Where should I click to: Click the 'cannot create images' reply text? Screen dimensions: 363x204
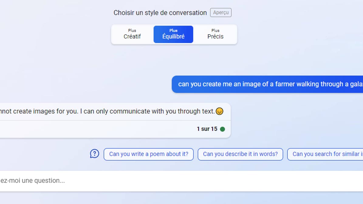pyautogui.click(x=106, y=111)
